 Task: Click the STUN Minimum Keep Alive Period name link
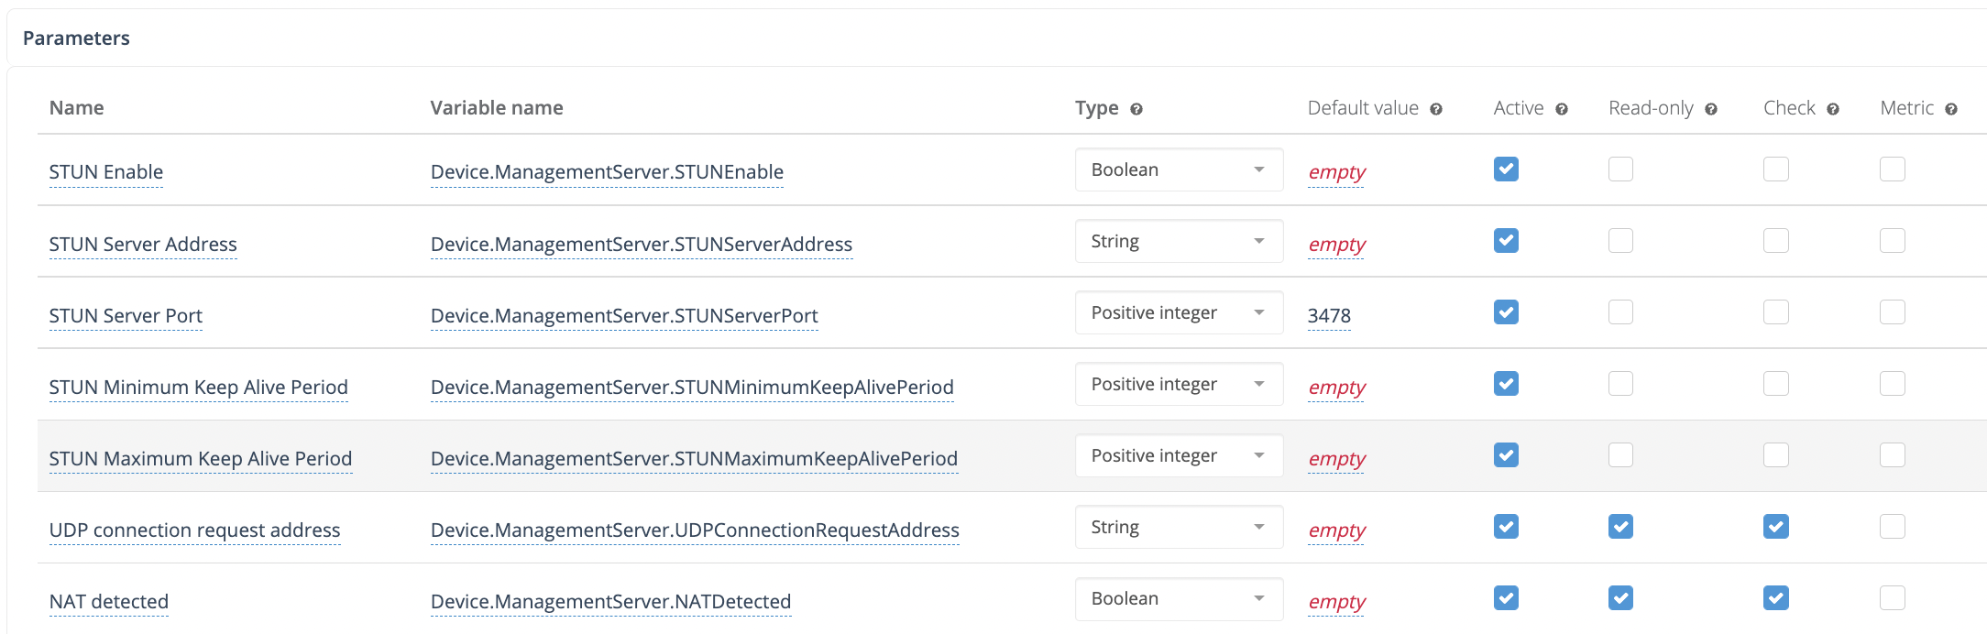click(x=198, y=387)
